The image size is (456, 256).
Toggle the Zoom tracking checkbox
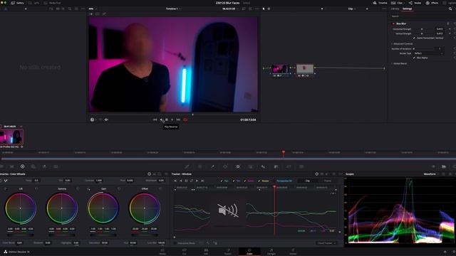(245, 181)
